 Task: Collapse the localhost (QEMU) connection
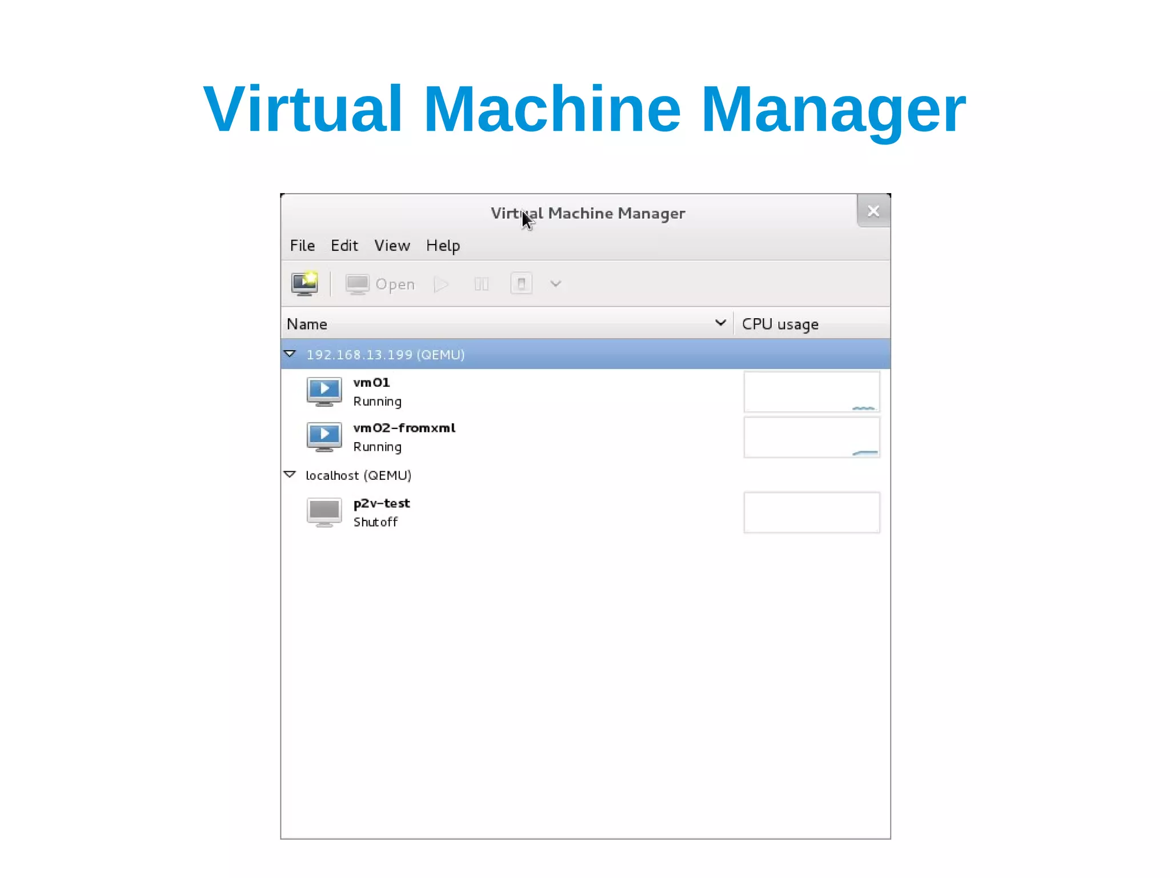point(290,475)
